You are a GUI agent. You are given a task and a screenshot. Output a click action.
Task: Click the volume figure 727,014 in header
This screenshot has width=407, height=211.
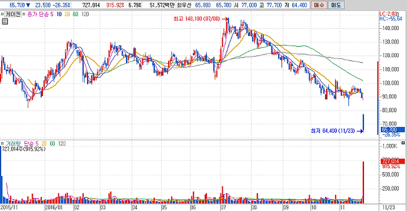(x=91, y=5)
